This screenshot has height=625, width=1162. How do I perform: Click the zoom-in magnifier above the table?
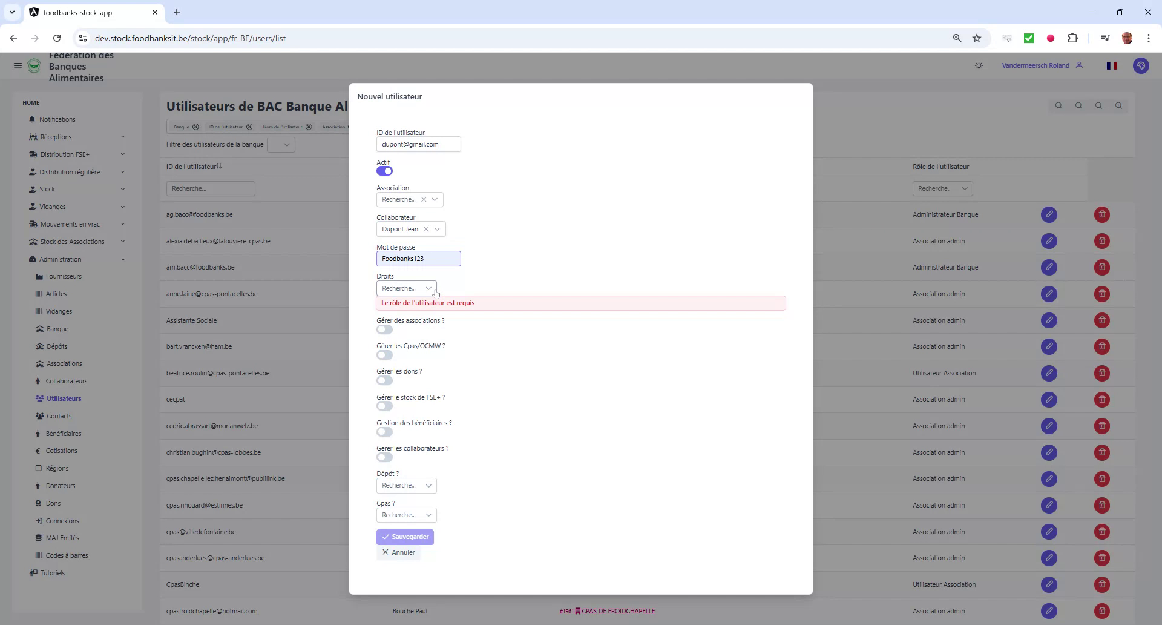coord(1118,105)
